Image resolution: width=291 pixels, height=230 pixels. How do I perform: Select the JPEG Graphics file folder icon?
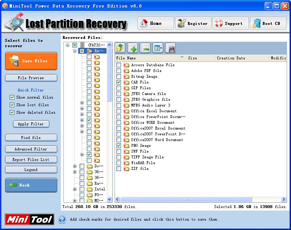click(x=126, y=99)
